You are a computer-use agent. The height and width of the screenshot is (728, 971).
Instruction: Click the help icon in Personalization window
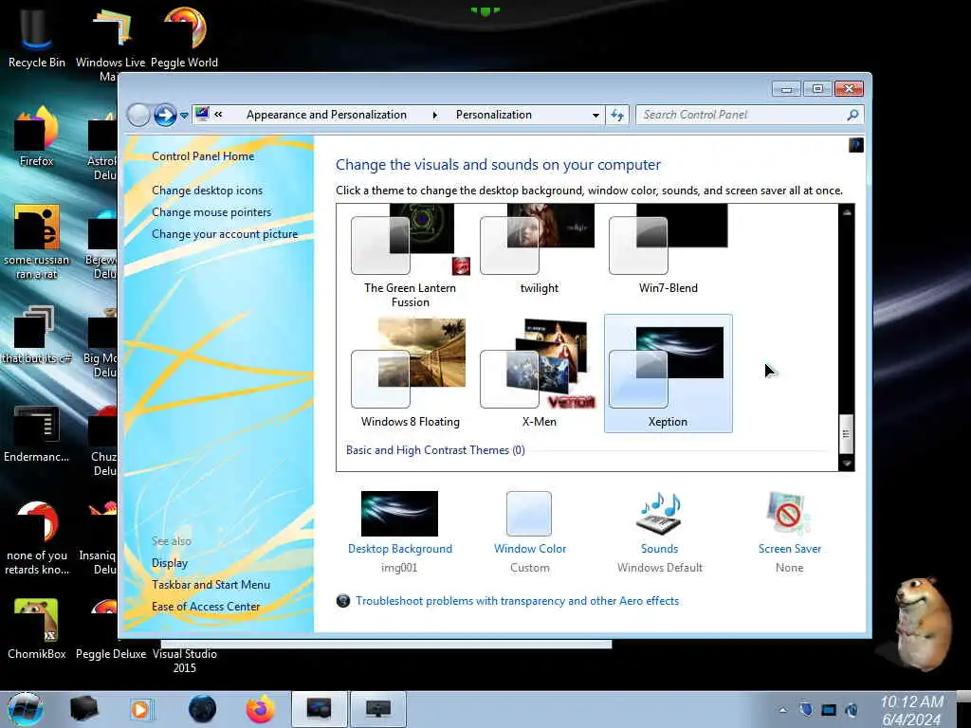[x=856, y=145]
